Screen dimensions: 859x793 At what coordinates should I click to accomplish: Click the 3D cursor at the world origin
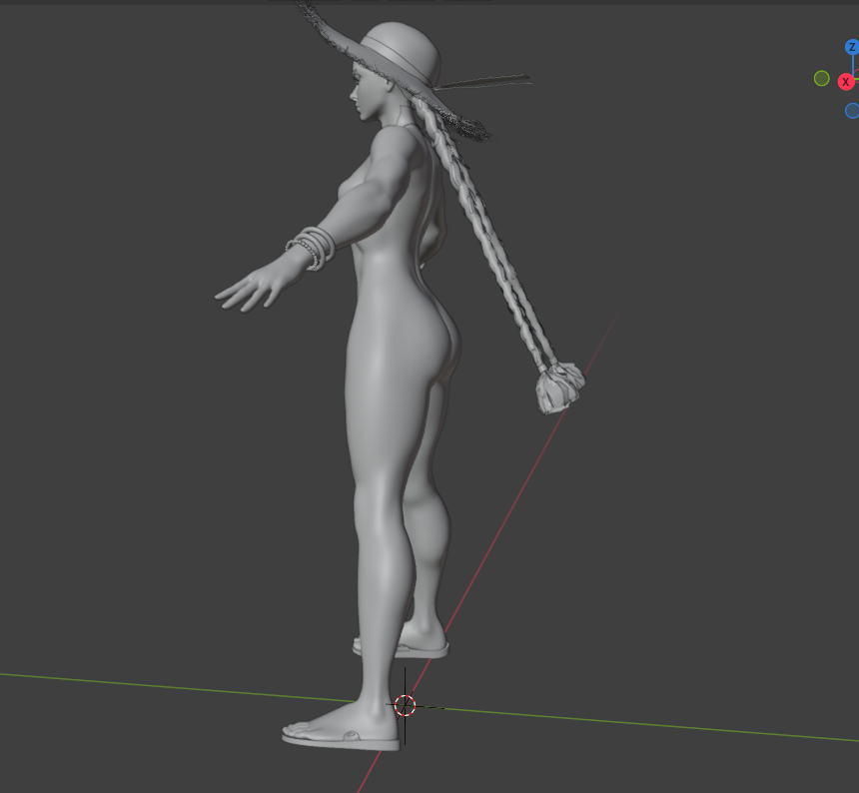[x=405, y=705]
